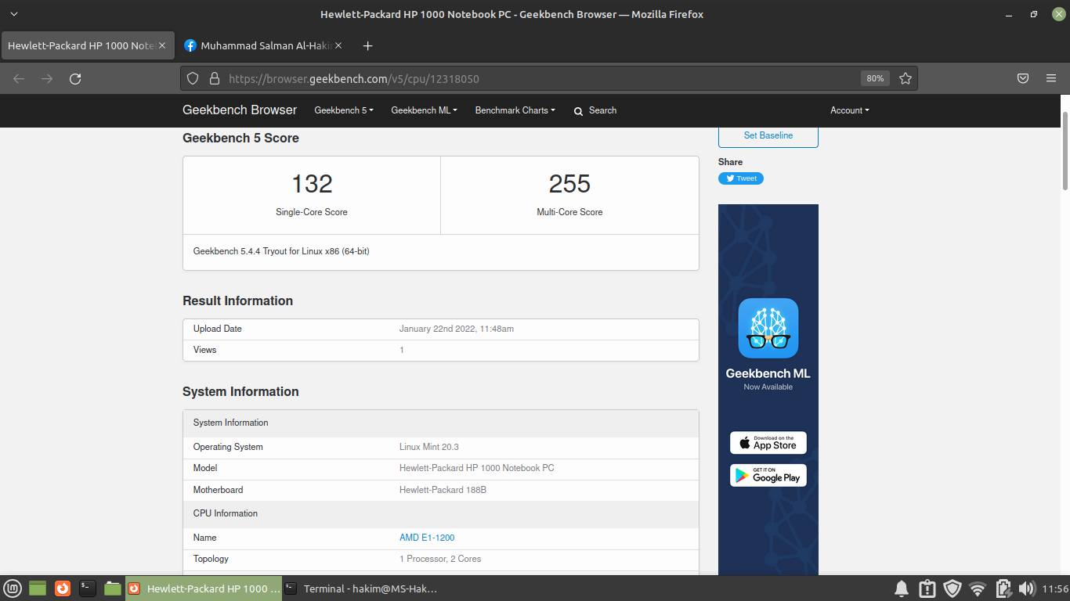This screenshot has width=1070, height=601.
Task: Click the multi-core score 255
Action: (569, 184)
